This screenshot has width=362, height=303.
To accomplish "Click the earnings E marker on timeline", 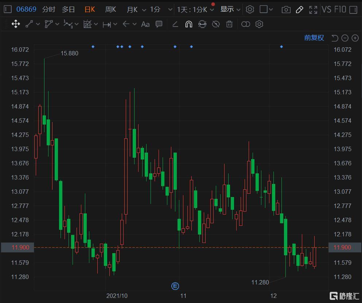I will coord(175,286).
